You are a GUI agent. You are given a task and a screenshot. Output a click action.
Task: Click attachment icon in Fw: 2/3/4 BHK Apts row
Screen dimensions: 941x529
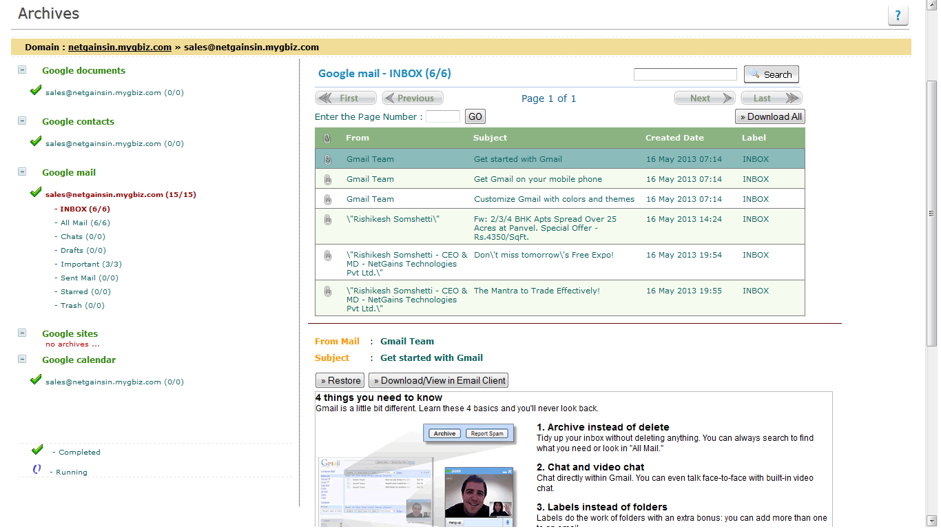[x=327, y=219]
